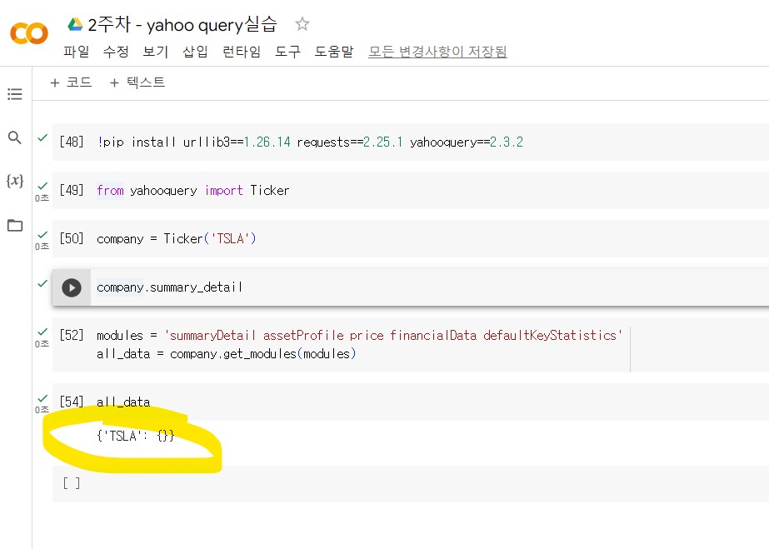
Task: Click the [48] execution count bracket
Action: pyautogui.click(x=72, y=142)
